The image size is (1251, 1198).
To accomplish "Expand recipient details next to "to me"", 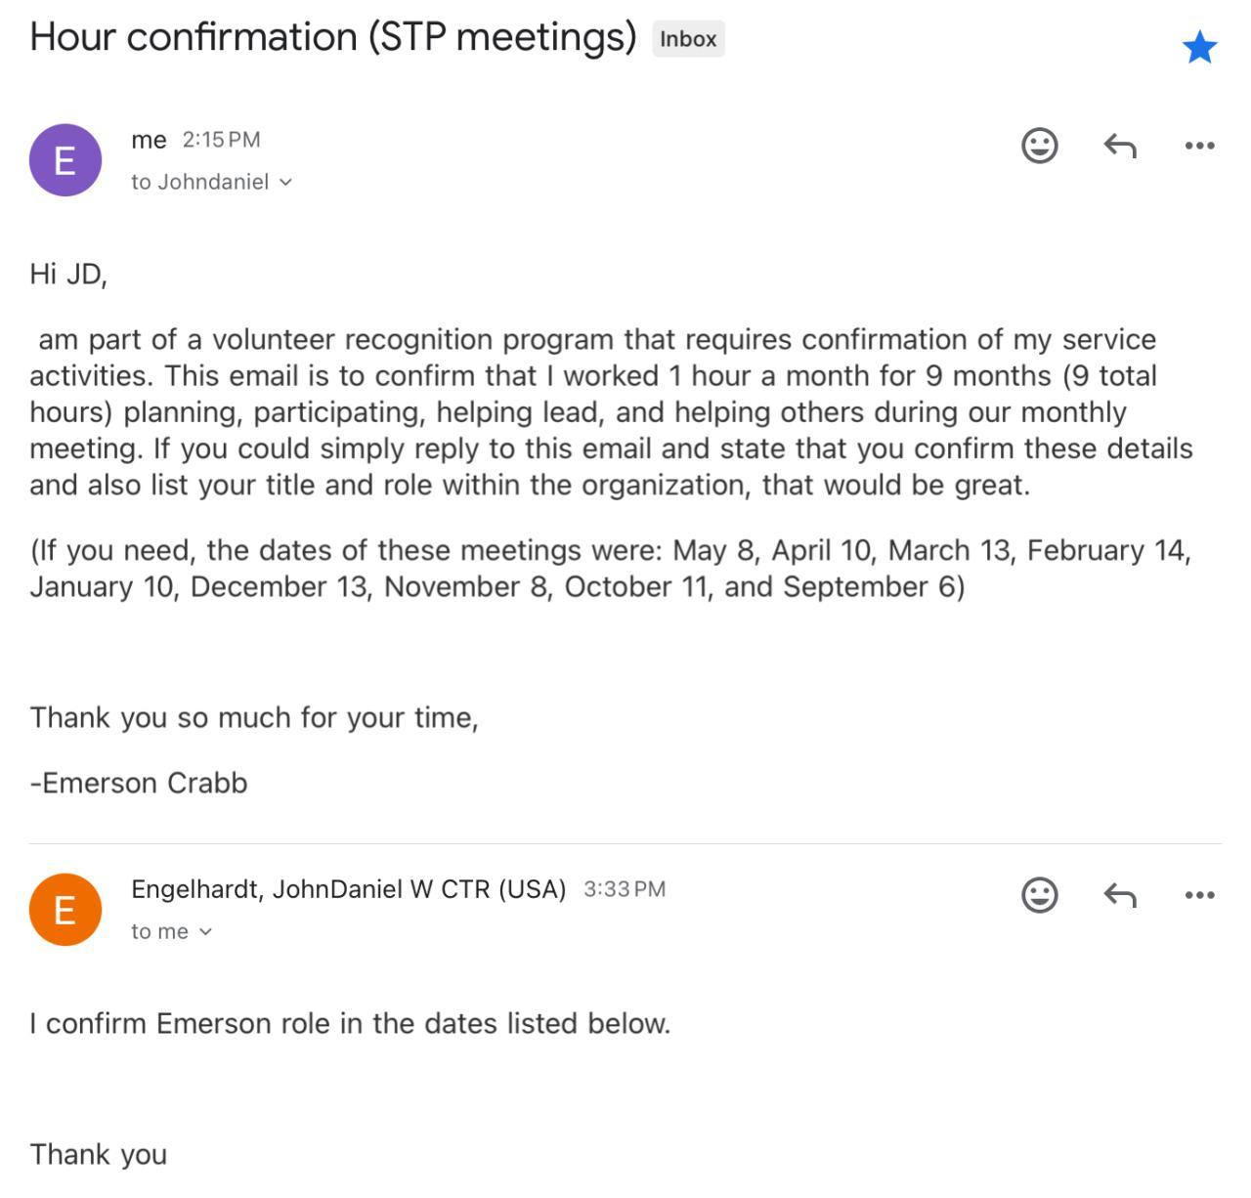I will click(205, 932).
